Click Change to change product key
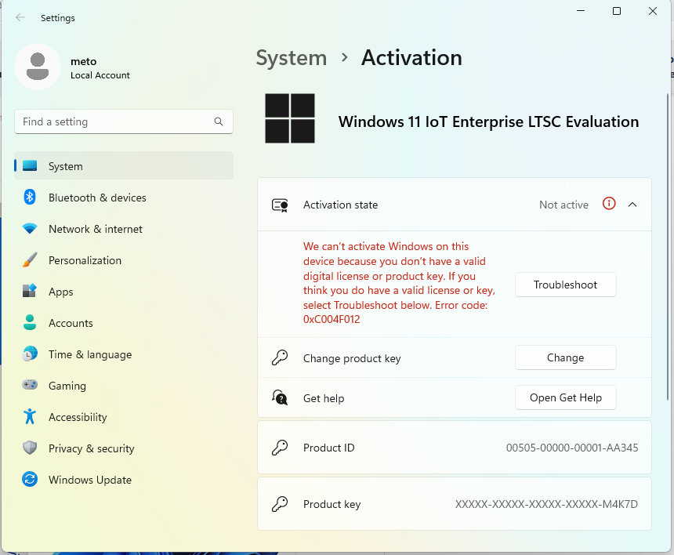 [x=565, y=357]
